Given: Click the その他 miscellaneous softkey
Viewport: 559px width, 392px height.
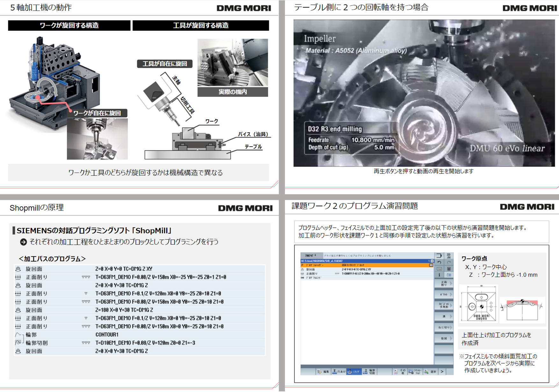Looking at the screenshot, I should tap(400, 372).
